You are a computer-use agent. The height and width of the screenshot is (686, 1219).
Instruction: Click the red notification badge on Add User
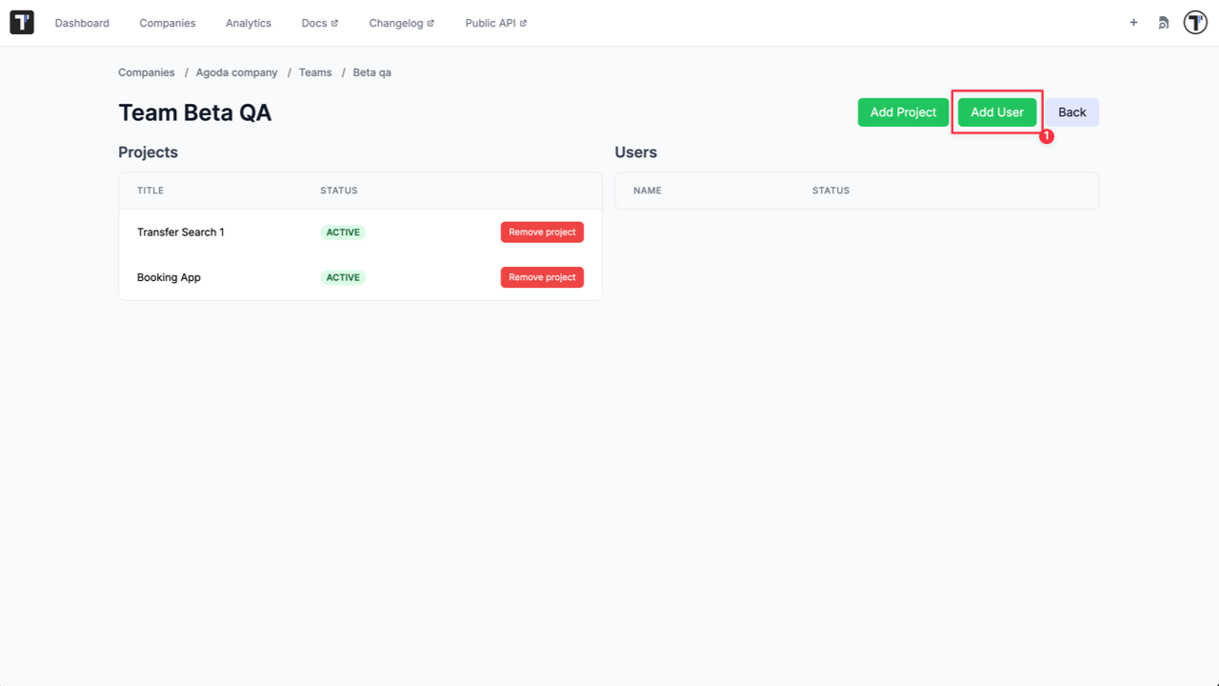(x=1047, y=135)
